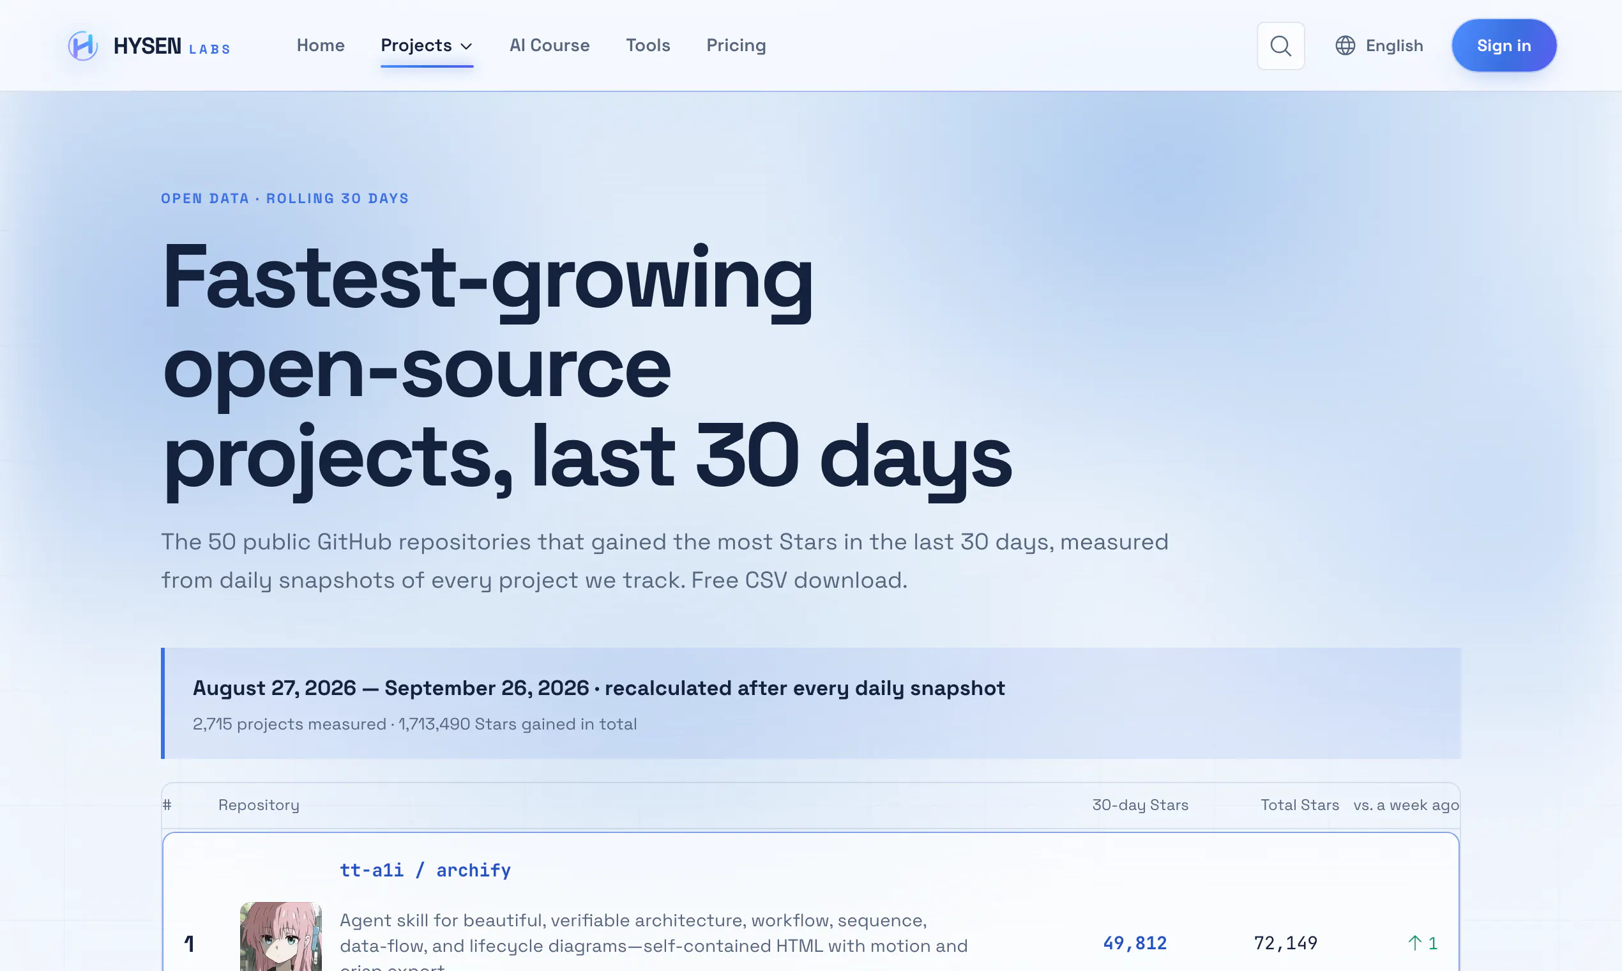Click the rank number 1 in archify row
1622x971 pixels.
tap(189, 943)
